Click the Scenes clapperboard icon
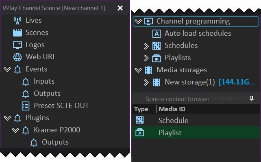 (17, 32)
